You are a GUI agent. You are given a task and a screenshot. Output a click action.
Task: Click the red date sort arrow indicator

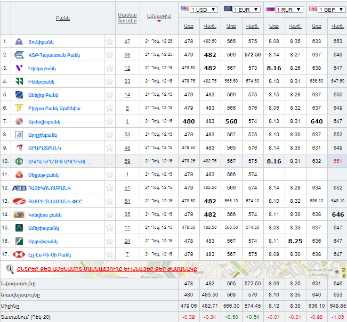[159, 21]
